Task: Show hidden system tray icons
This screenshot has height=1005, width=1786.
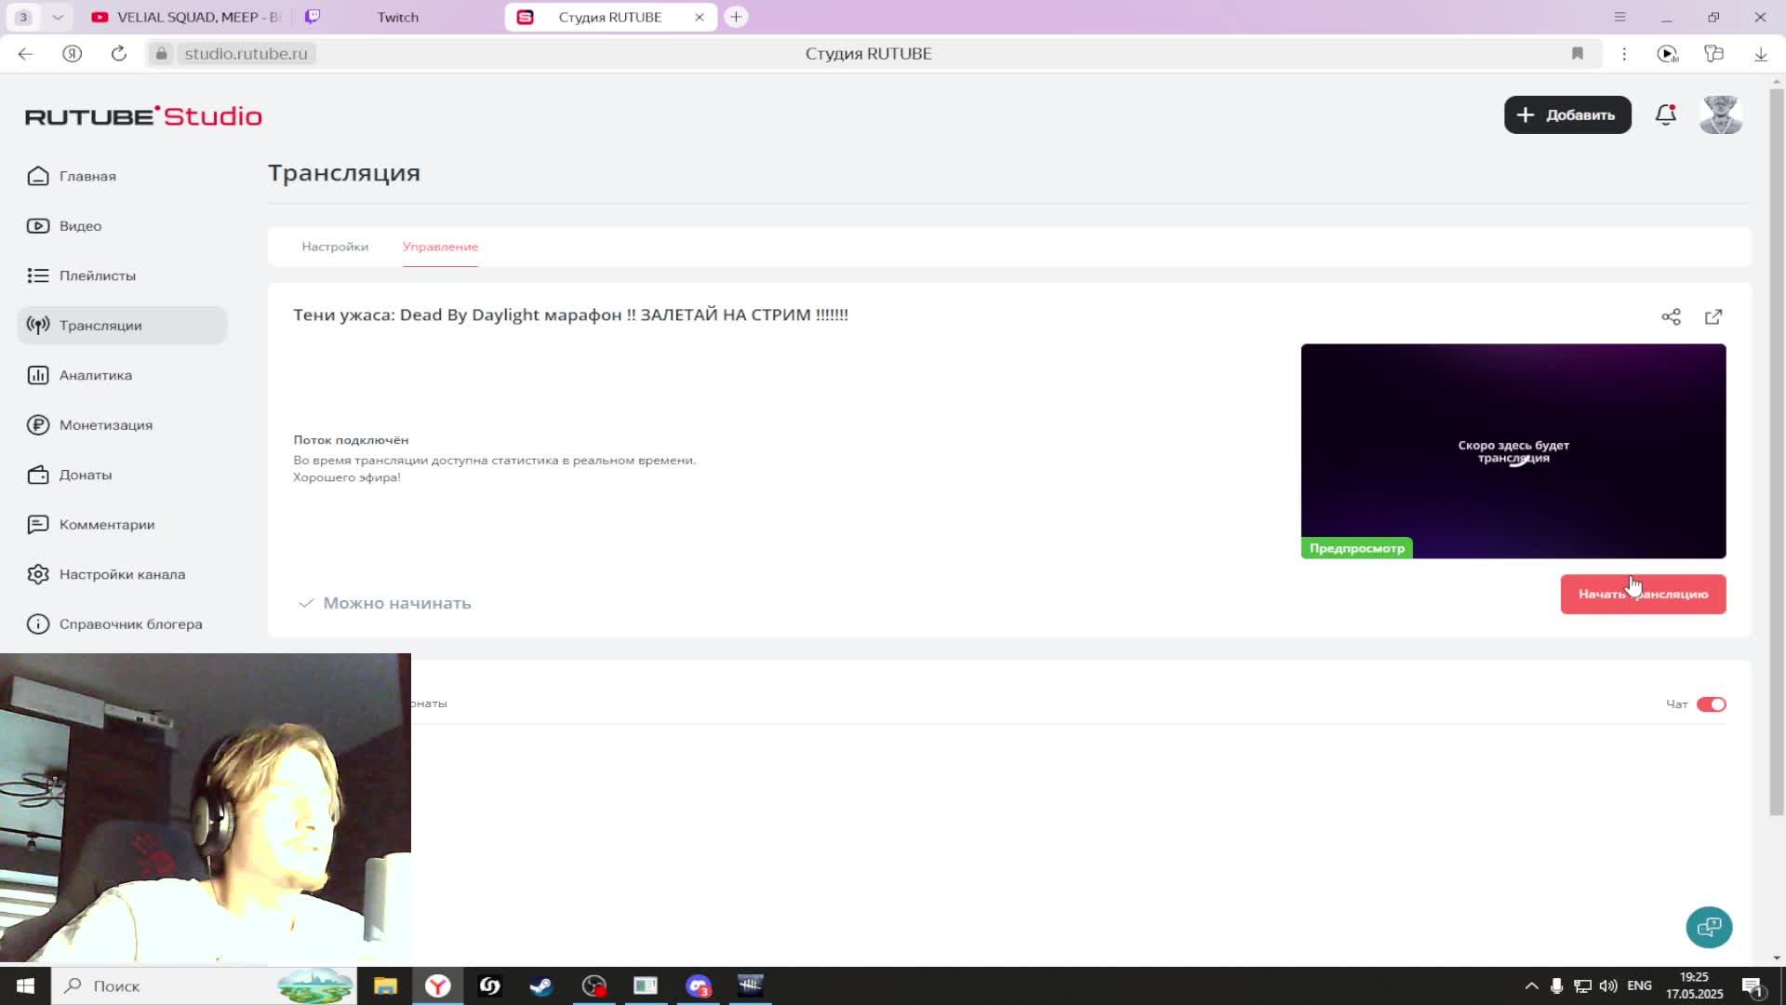Action: [1531, 985]
